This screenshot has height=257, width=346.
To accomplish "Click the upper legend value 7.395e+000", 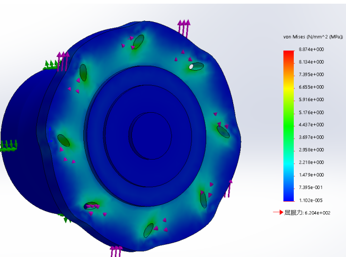I will (311, 74).
